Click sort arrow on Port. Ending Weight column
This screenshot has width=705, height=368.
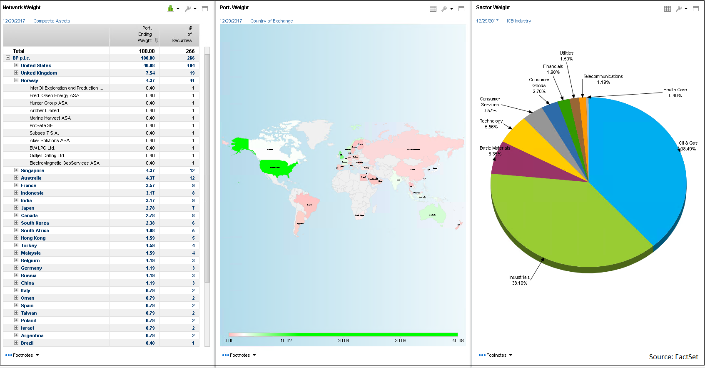(157, 40)
